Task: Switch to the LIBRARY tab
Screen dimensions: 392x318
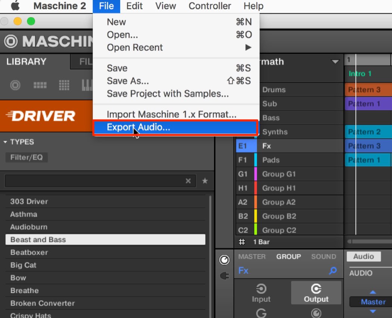Action: coord(26,62)
